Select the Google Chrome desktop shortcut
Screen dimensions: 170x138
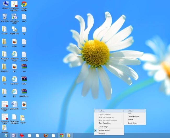[x=24, y=6]
